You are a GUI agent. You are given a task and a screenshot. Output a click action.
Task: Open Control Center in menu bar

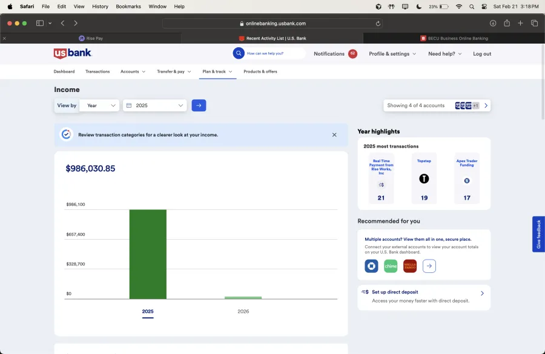[484, 7]
